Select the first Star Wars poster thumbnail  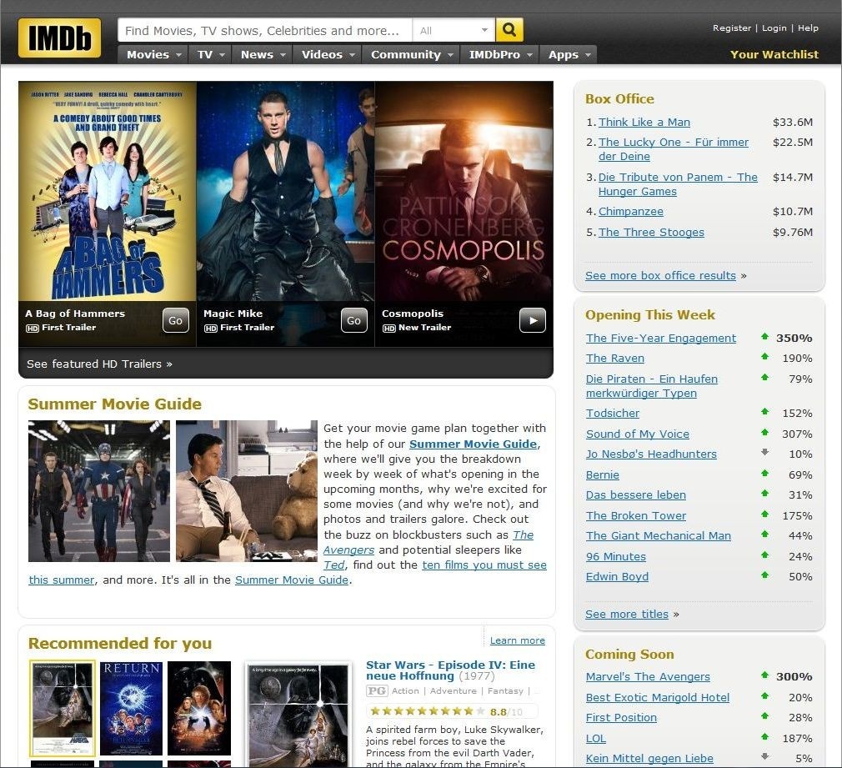(63, 708)
